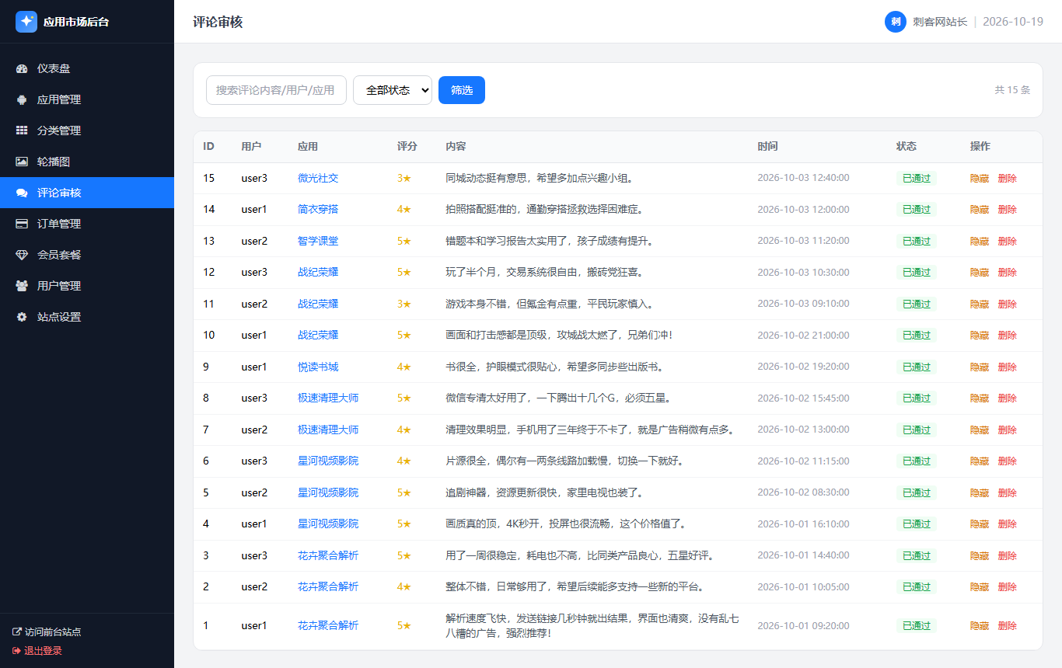Viewport: 1062px width, 668px height.
Task: Select 站点设置 in the sidebar
Action: pyautogui.click(x=87, y=317)
